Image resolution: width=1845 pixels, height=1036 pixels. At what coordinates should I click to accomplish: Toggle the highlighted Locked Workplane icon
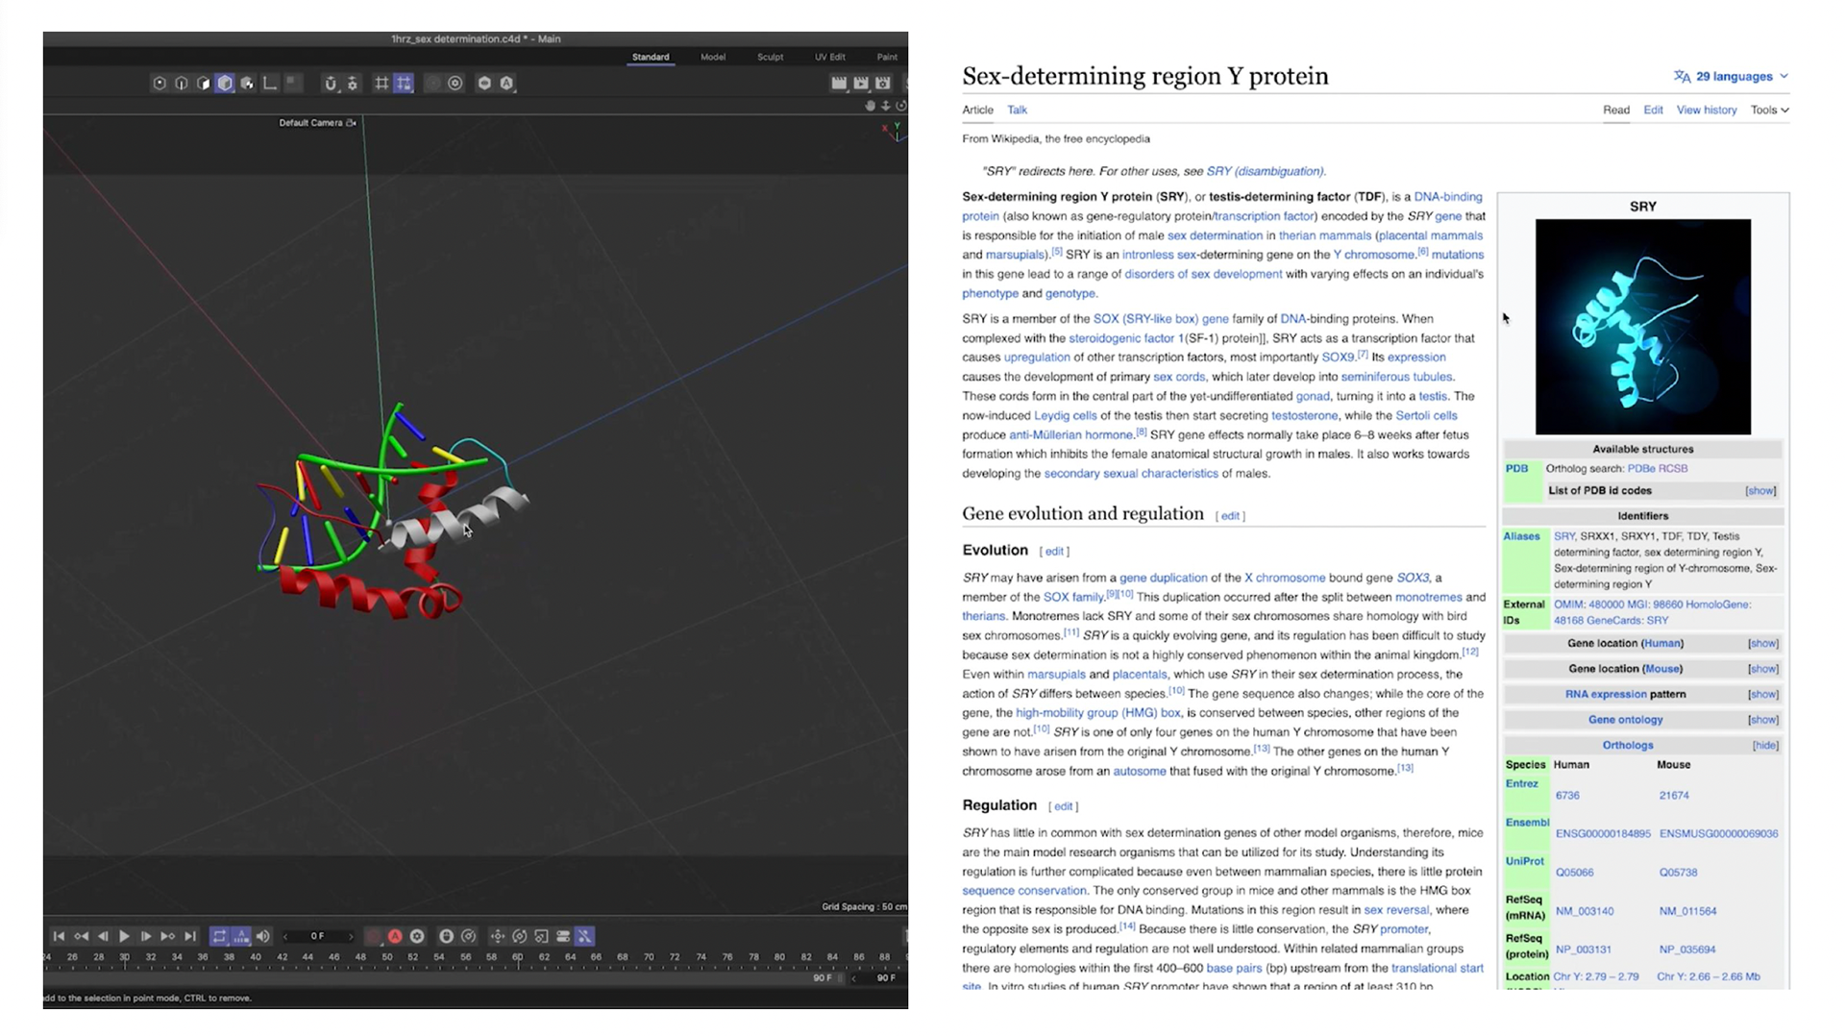404,84
